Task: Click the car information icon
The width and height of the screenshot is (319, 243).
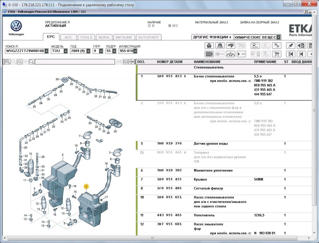Action: pyautogui.click(x=231, y=54)
